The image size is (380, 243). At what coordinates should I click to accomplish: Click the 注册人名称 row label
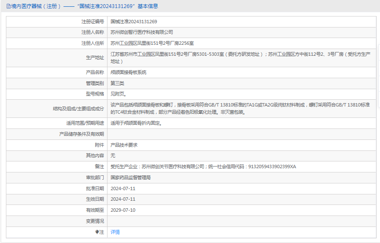(x=93, y=32)
